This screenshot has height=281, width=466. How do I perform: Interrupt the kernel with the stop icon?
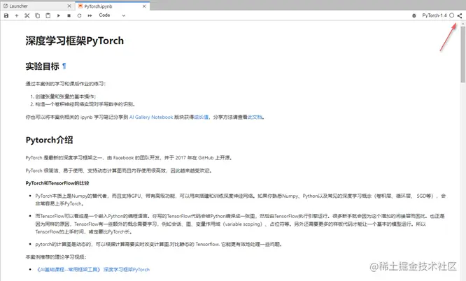[69, 15]
